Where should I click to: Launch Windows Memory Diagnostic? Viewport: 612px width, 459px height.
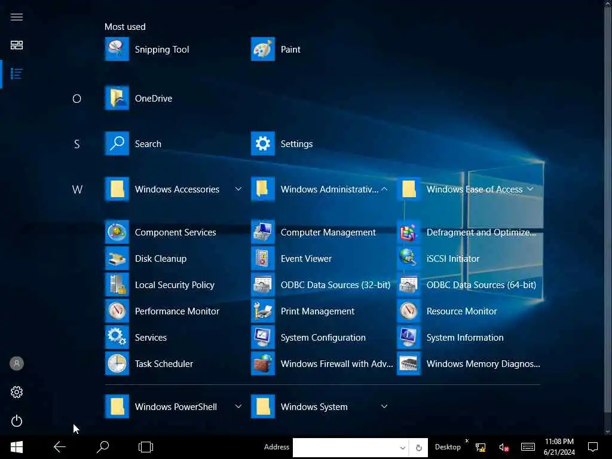point(469,363)
